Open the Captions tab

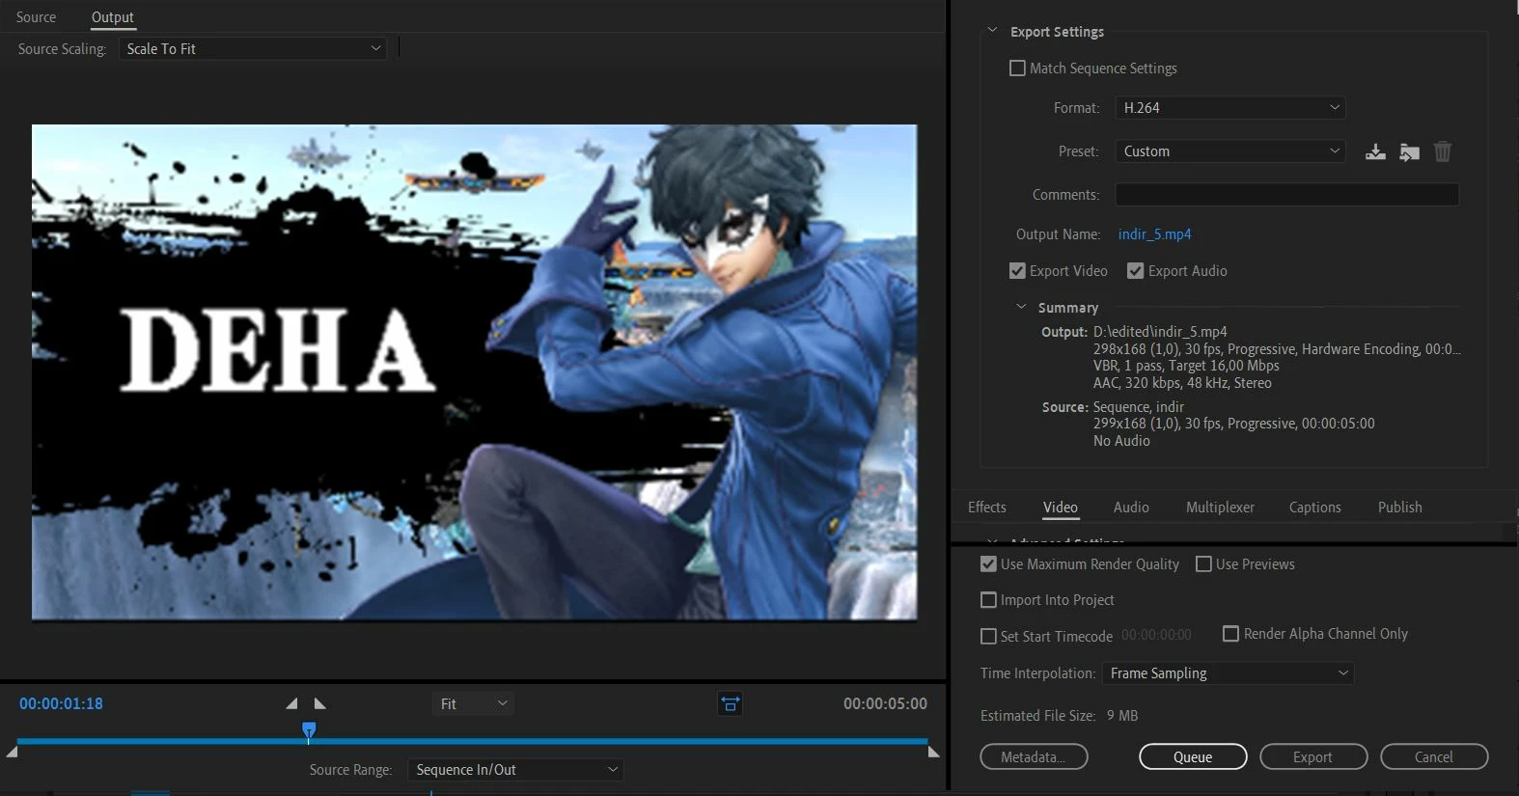point(1314,508)
